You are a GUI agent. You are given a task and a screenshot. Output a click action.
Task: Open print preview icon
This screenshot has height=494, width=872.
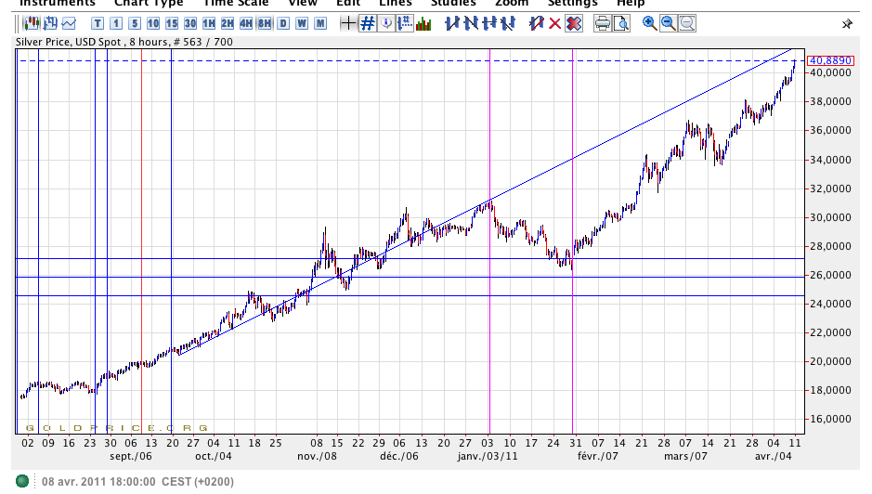[621, 23]
